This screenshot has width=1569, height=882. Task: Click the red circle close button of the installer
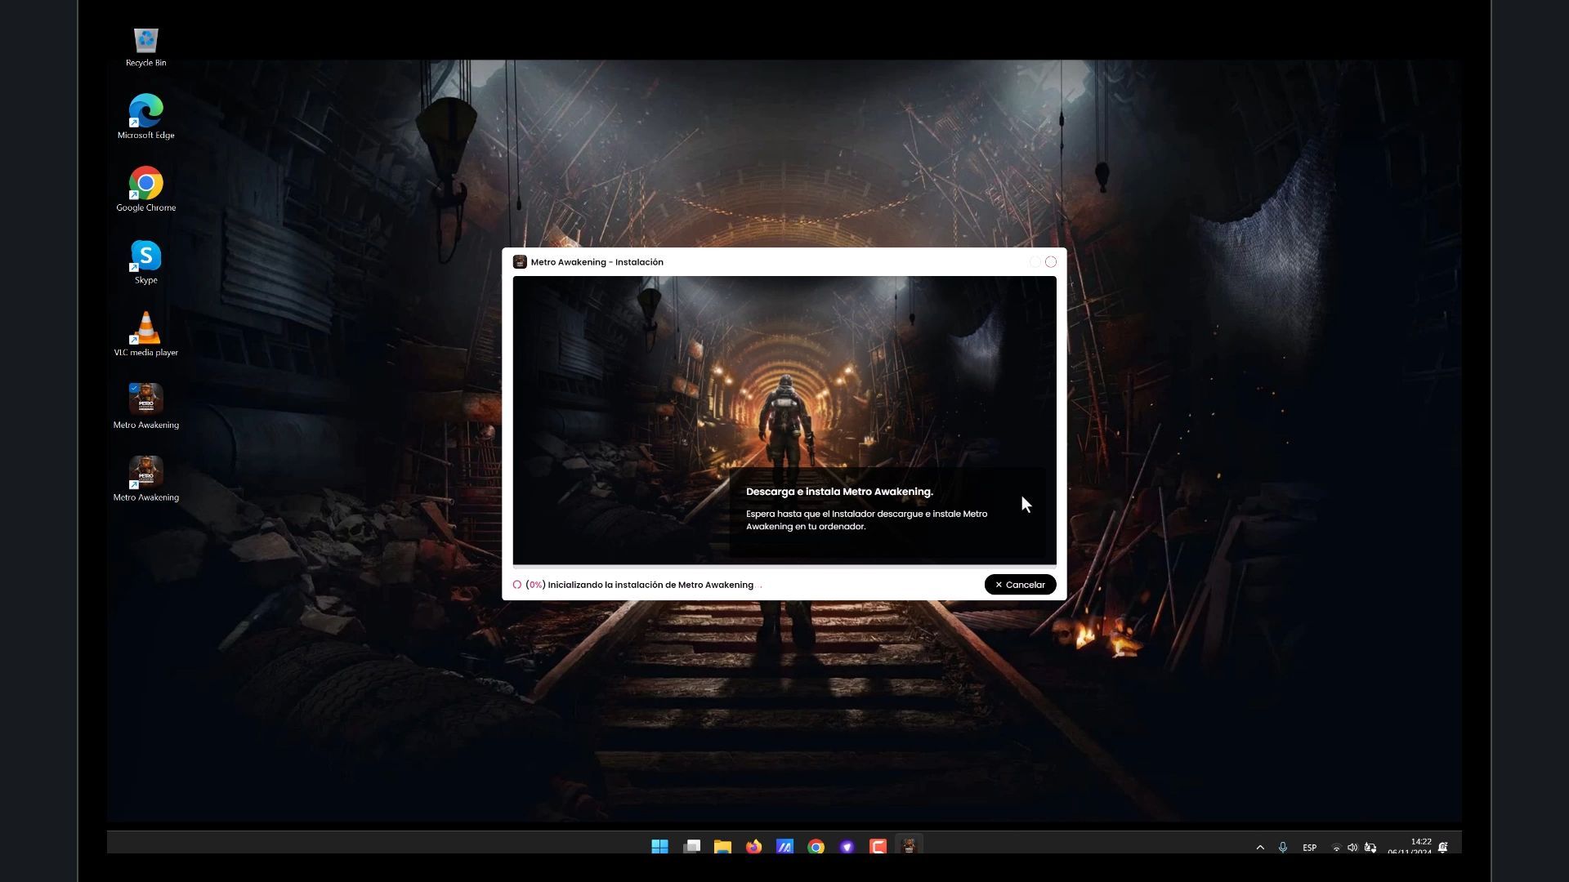point(1051,262)
